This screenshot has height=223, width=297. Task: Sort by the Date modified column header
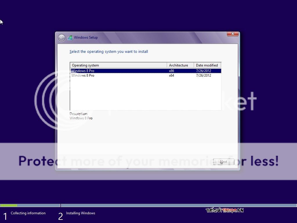tap(207, 65)
